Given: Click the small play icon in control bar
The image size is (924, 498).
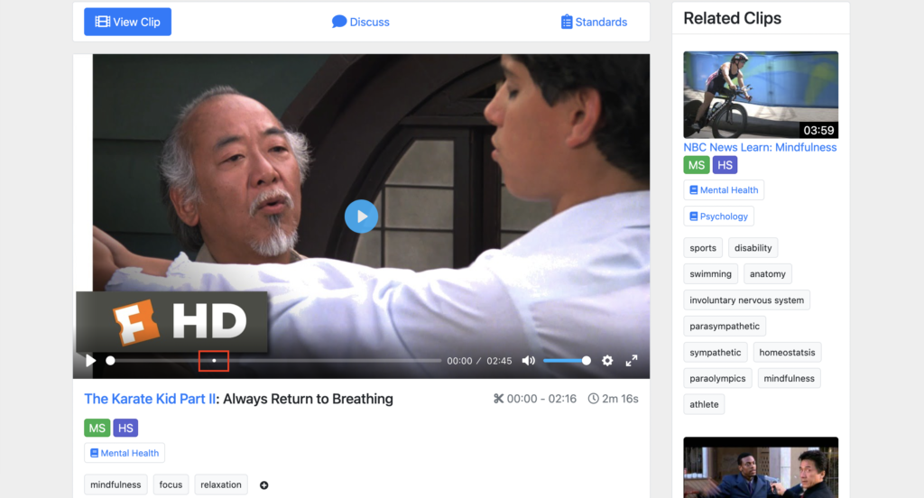Looking at the screenshot, I should pyautogui.click(x=91, y=361).
